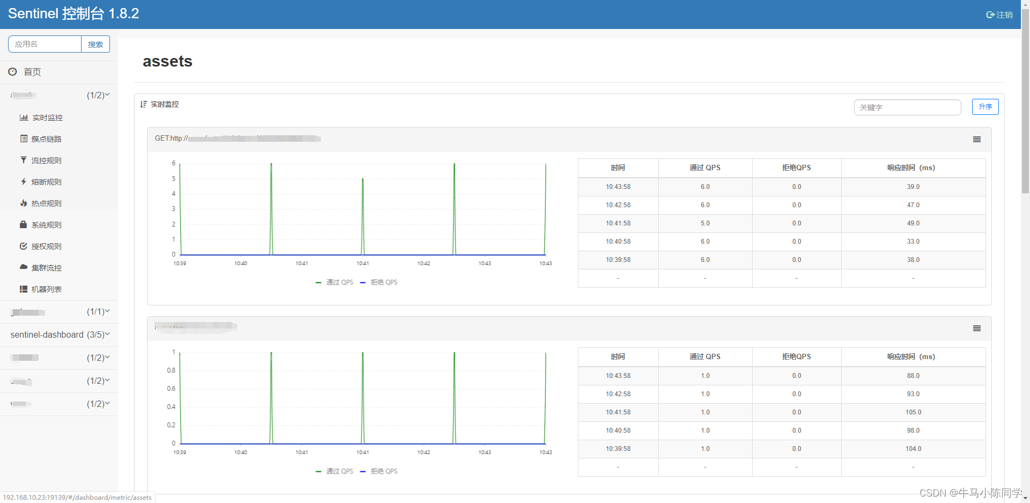This screenshot has width=1030, height=503.
Task: Click the 39.0 response time value
Action: [x=913, y=187]
